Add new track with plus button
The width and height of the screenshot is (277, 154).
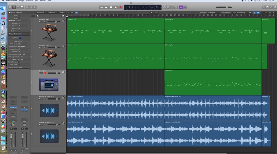(33, 16)
